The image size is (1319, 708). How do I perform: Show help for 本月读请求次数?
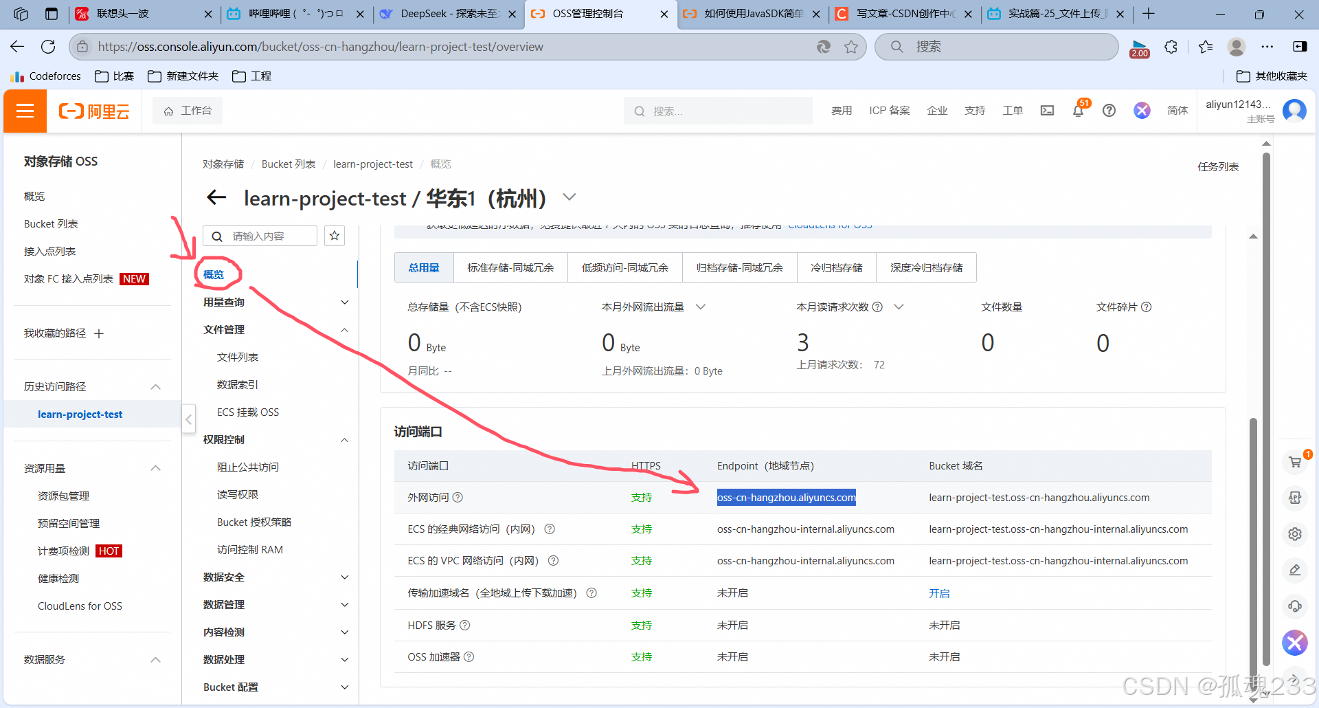coord(877,307)
